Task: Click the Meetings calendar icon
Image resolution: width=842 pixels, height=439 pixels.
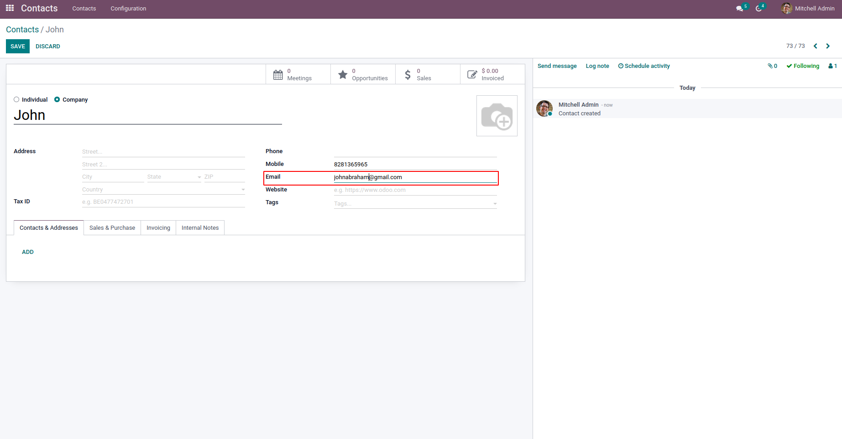Action: (x=278, y=75)
